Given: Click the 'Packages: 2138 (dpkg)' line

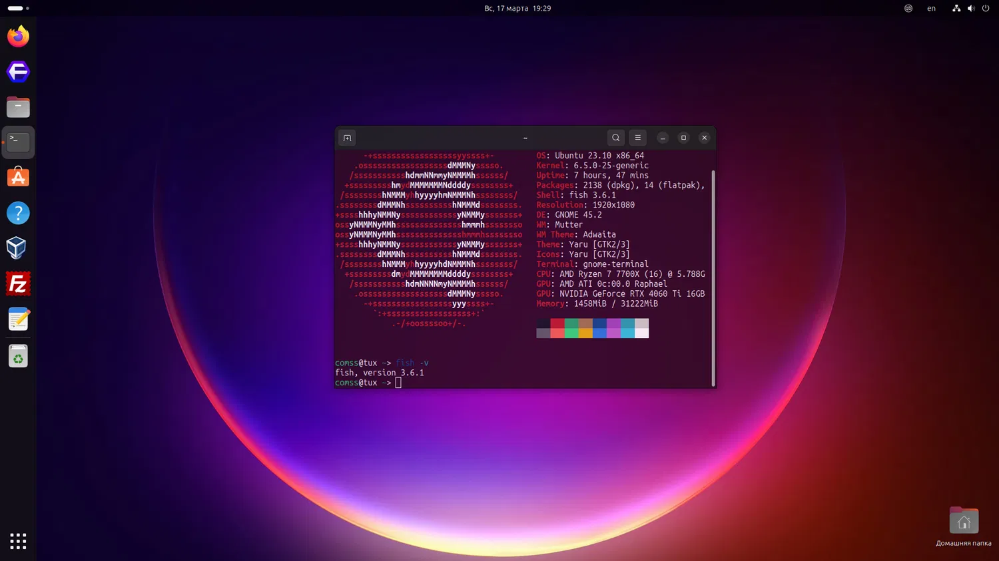Looking at the screenshot, I should click(621, 185).
